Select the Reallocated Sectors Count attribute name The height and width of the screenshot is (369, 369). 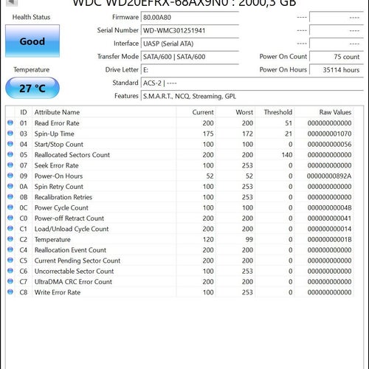pos(72,155)
